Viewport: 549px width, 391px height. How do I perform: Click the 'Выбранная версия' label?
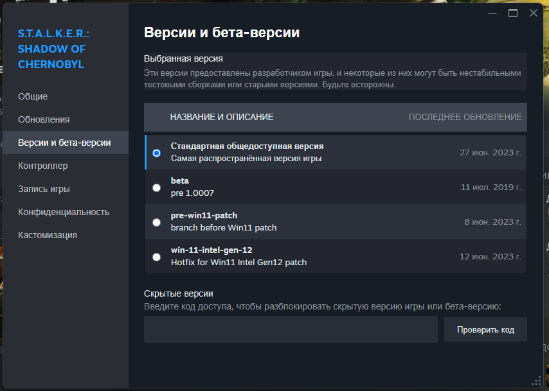click(183, 59)
